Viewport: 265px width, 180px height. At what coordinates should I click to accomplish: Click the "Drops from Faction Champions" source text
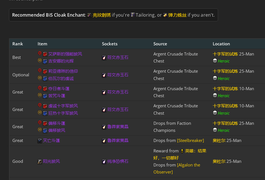tap(172, 127)
